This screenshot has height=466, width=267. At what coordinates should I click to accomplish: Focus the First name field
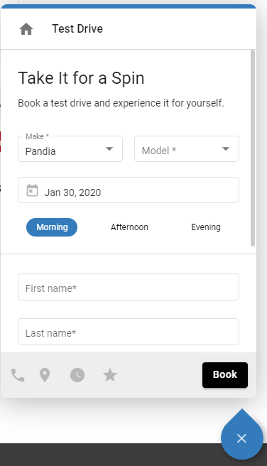129,287
